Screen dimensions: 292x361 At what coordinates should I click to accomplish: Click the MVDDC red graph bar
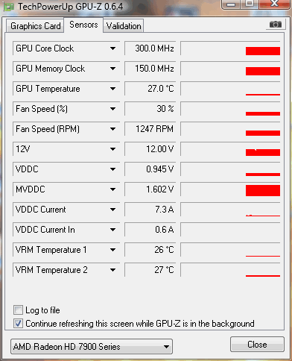(x=263, y=190)
